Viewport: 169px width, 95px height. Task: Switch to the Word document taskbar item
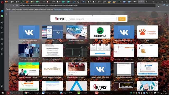pos(50,93)
